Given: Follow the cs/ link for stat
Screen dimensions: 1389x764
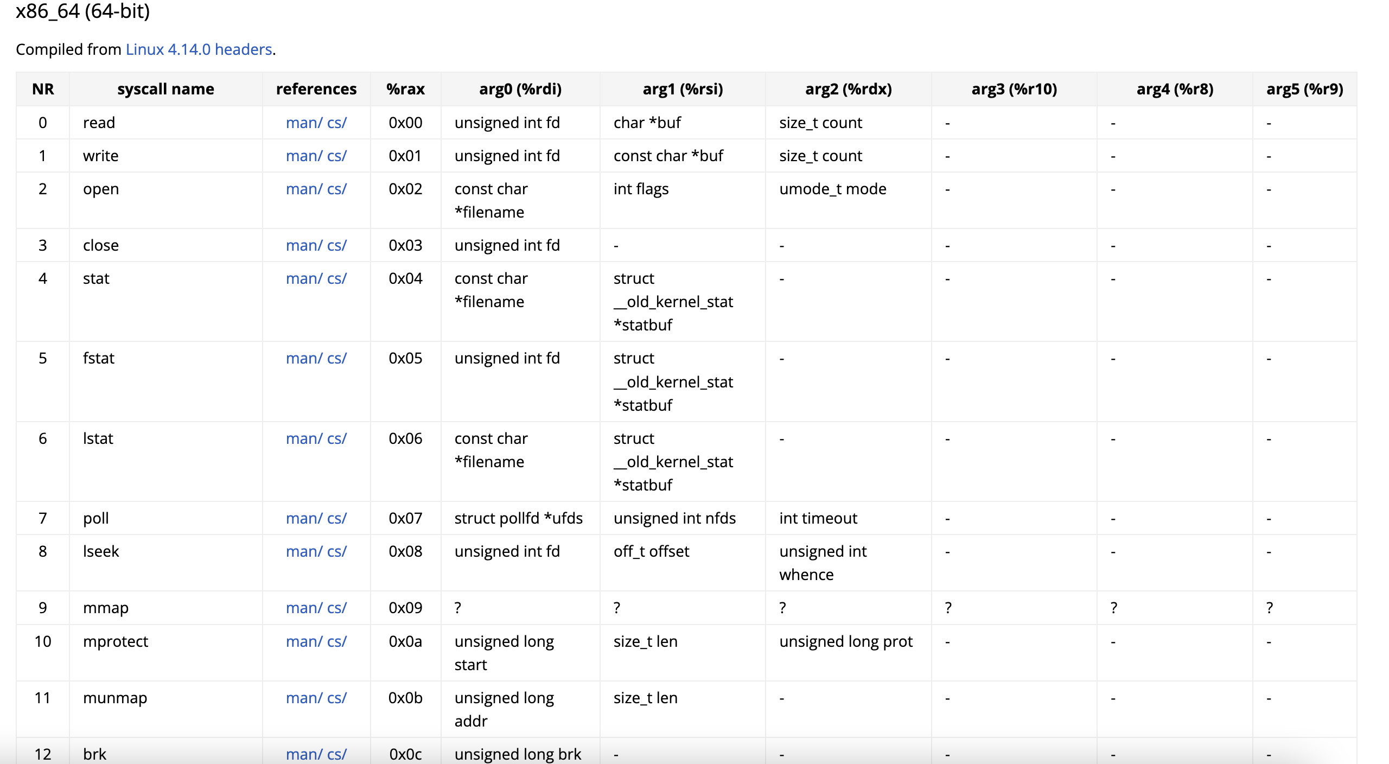Looking at the screenshot, I should pyautogui.click(x=336, y=278).
